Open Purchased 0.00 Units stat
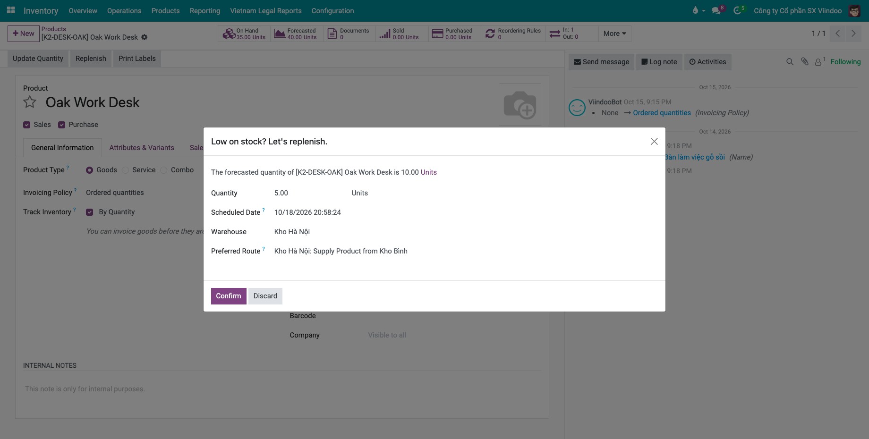The height and width of the screenshot is (439, 869). tap(455, 34)
